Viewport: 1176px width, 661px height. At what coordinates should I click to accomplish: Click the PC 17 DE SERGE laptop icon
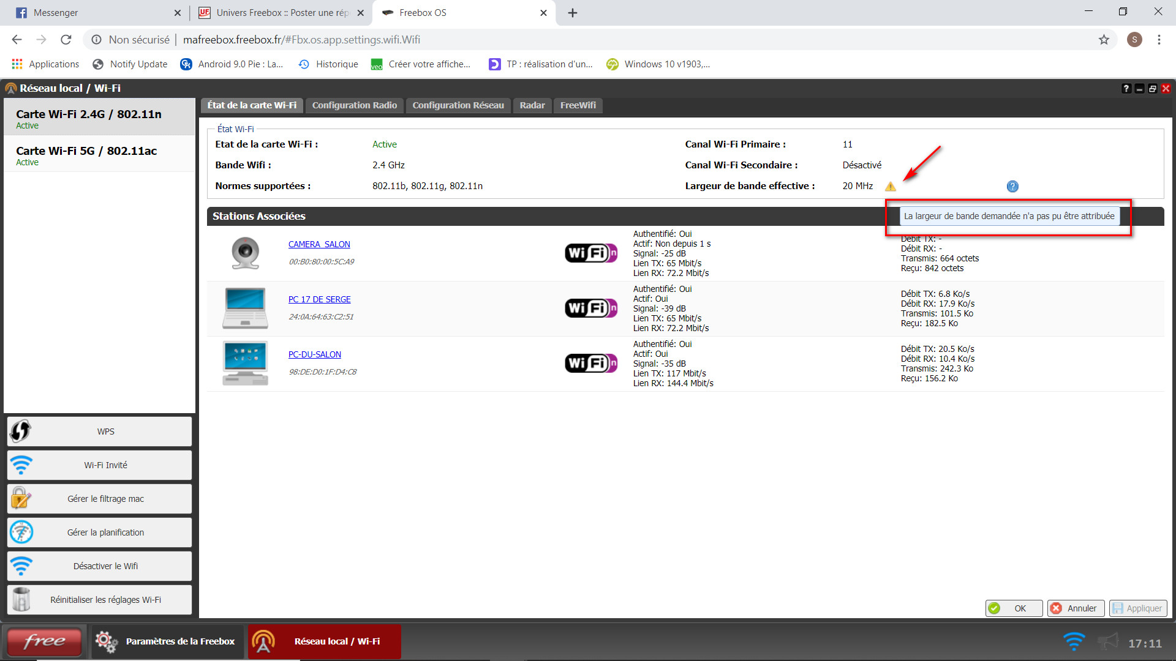point(245,308)
